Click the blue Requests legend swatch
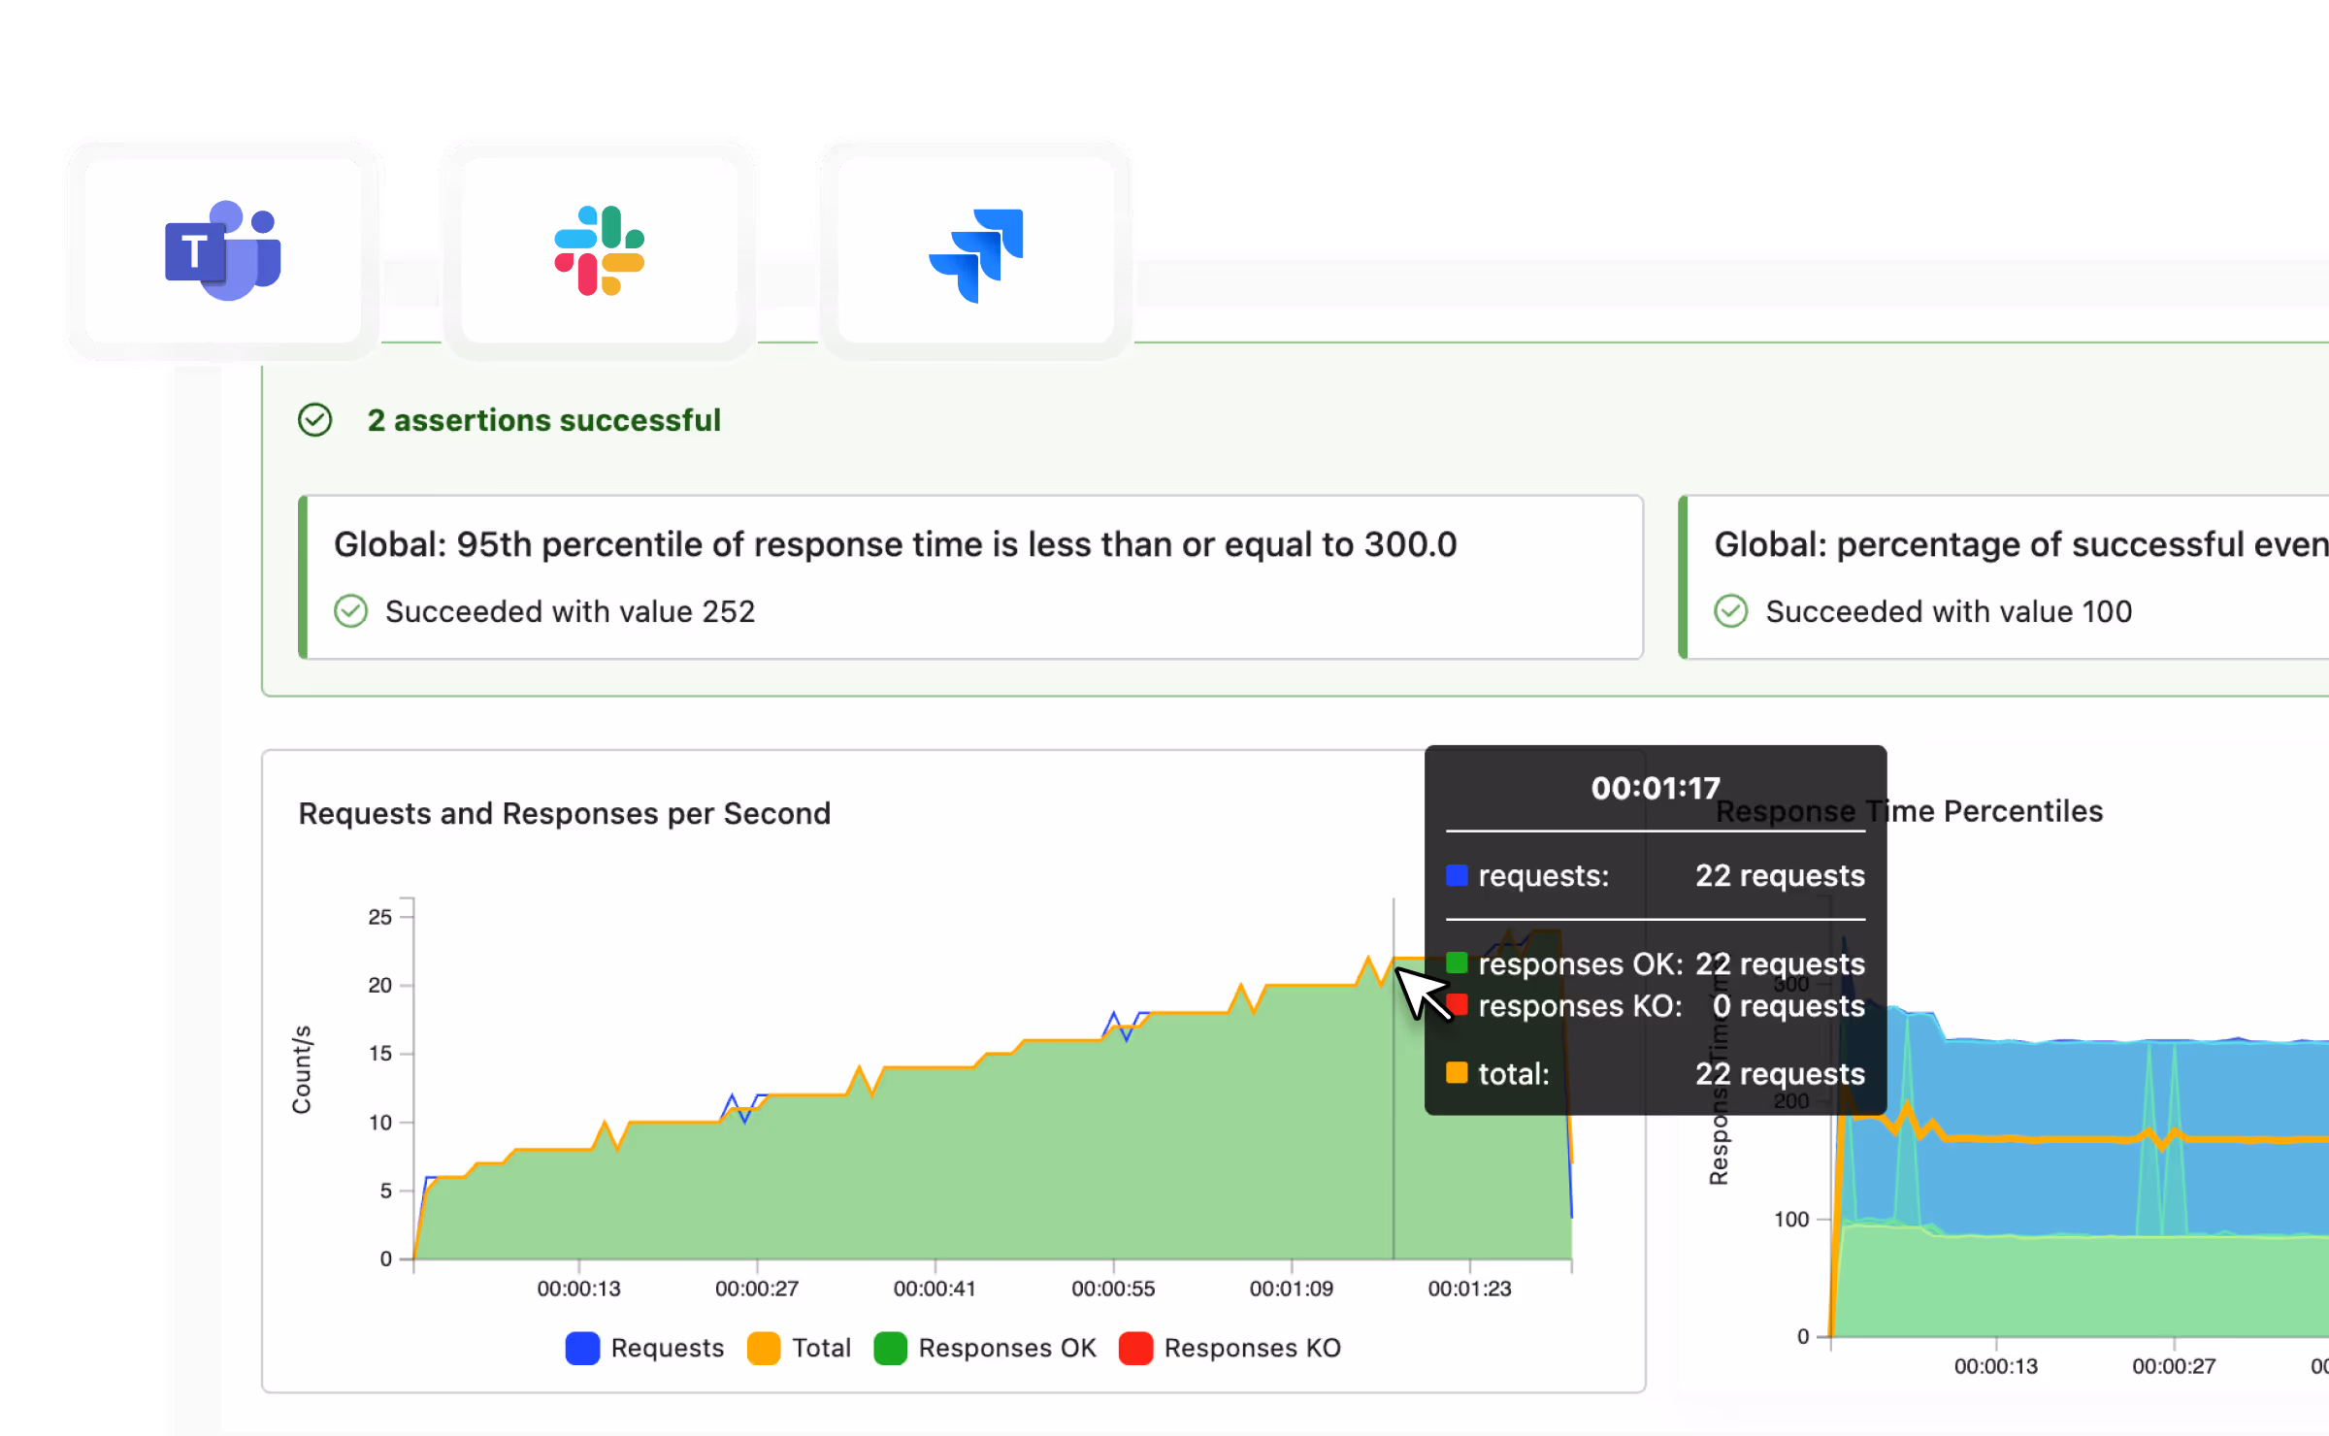 [x=582, y=1348]
